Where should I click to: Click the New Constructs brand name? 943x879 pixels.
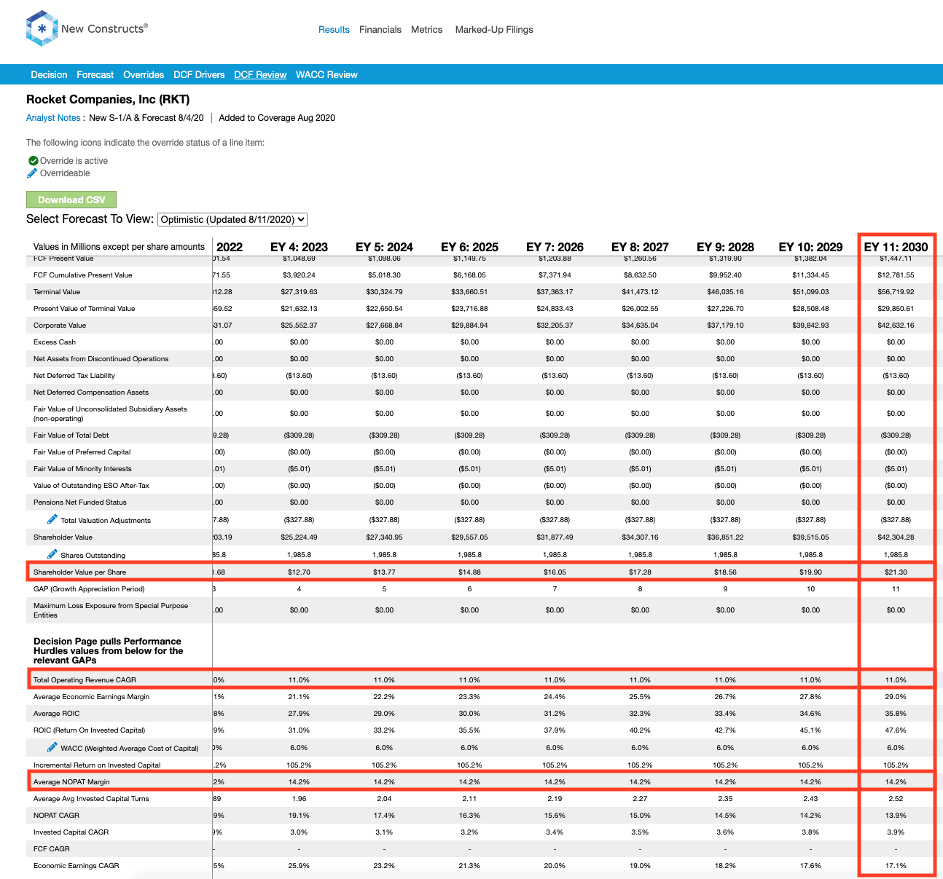click(x=104, y=28)
